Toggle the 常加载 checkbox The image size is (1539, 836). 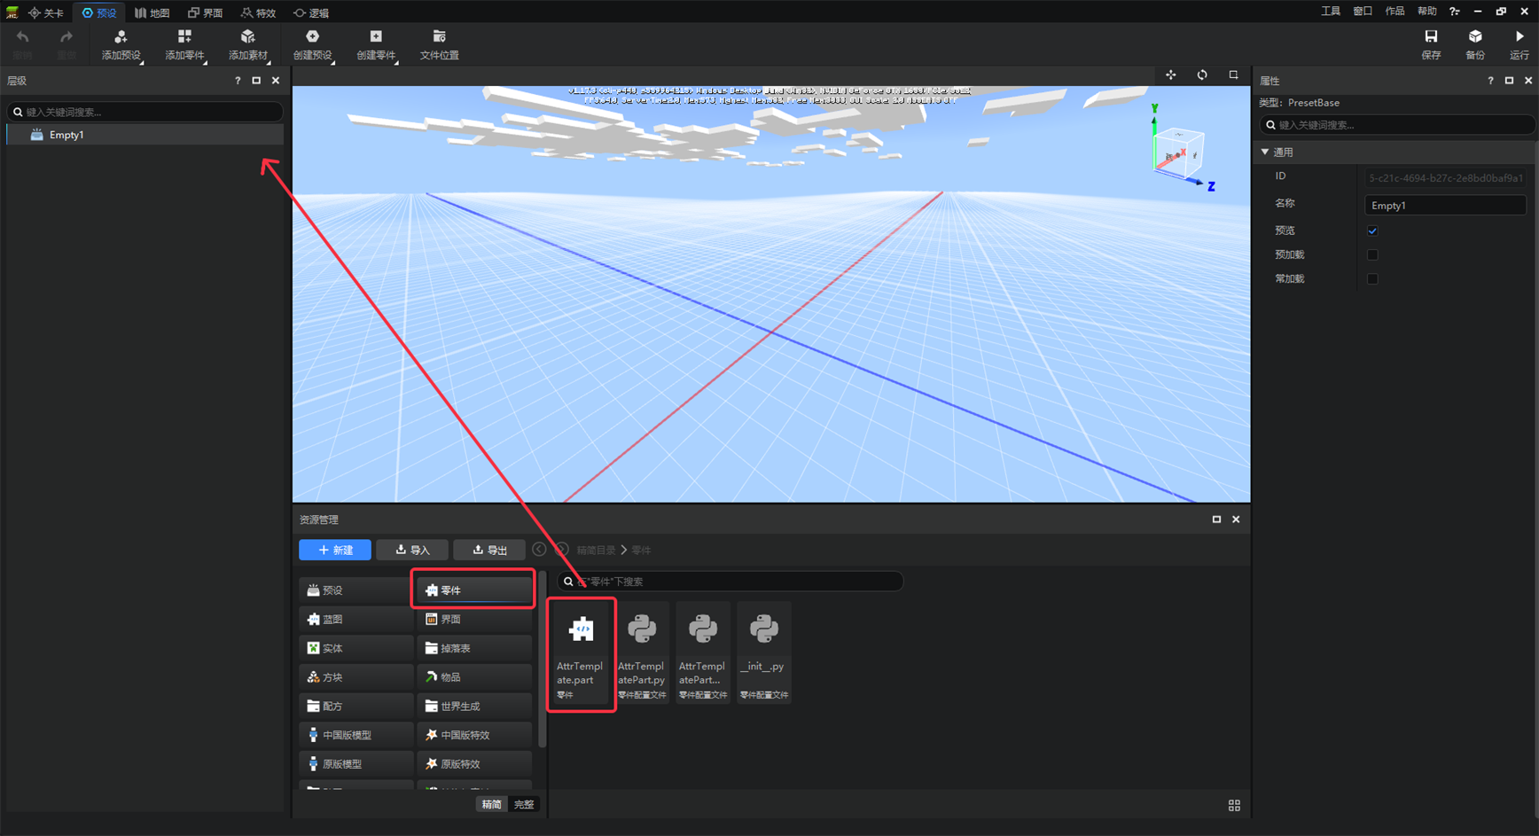(1372, 278)
